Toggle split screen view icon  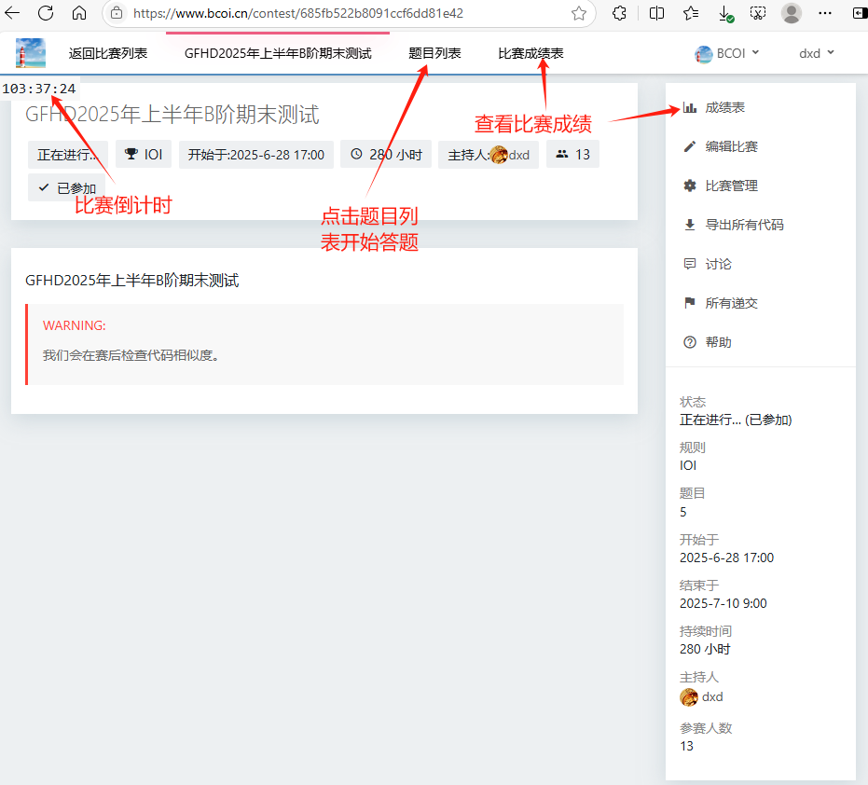(656, 13)
